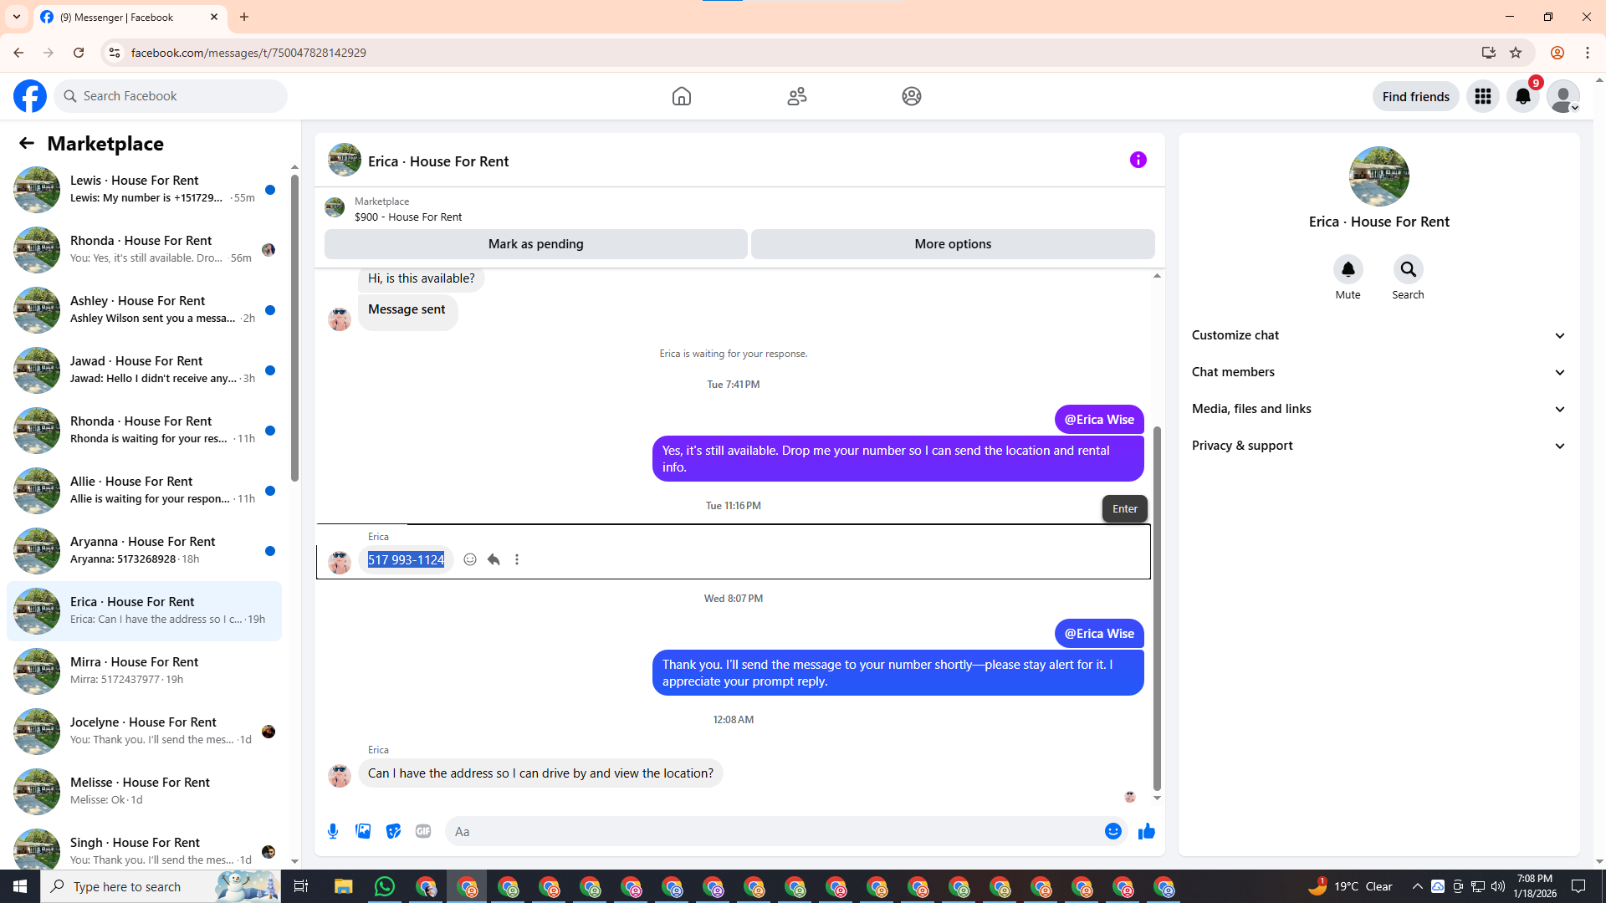React to the 517 993-1124 message
This screenshot has height=903, width=1606.
point(470,559)
